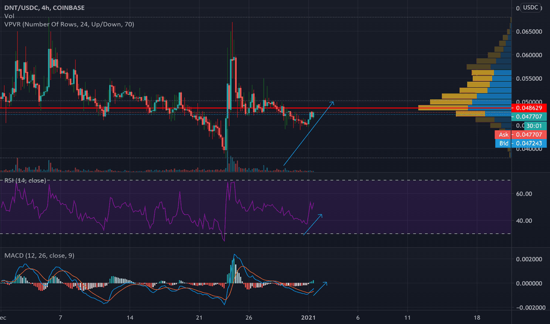Viewport: 550px width, 324px height.
Task: Click 0.050000 on the price axis
Action: [x=529, y=101]
